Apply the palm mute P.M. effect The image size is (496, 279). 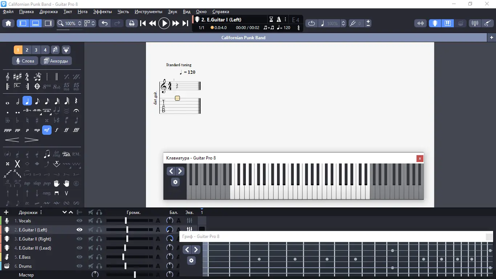(x=76, y=154)
